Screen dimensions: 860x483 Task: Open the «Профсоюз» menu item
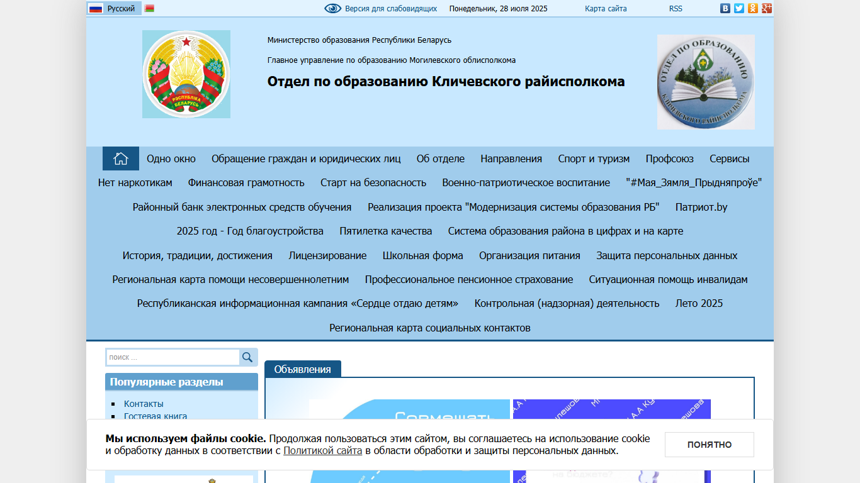670,158
